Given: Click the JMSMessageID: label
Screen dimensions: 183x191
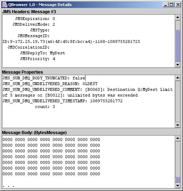Looking at the screenshot, I should tap(34, 36).
